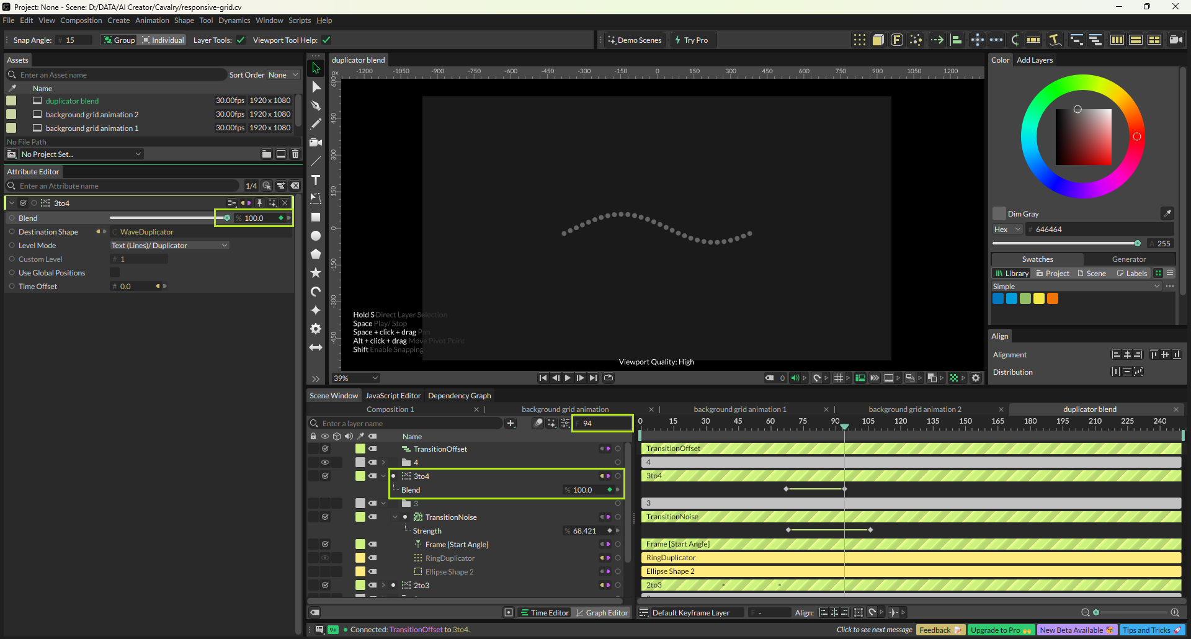The image size is (1191, 639).
Task: Click the color eyedropper icon
Action: point(1167,213)
